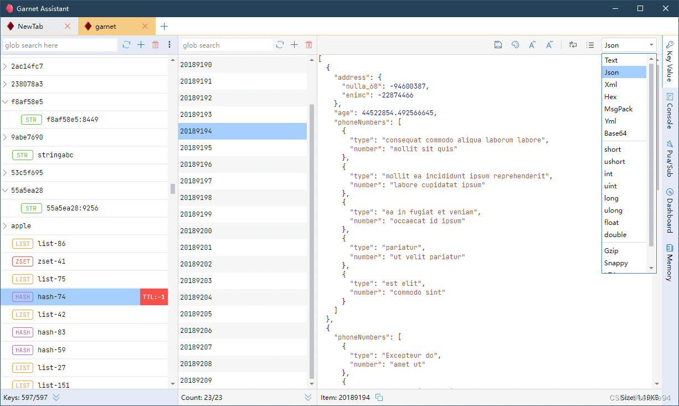The width and height of the screenshot is (679, 406).
Task: Add a new key with plus icon
Action: (x=141, y=45)
